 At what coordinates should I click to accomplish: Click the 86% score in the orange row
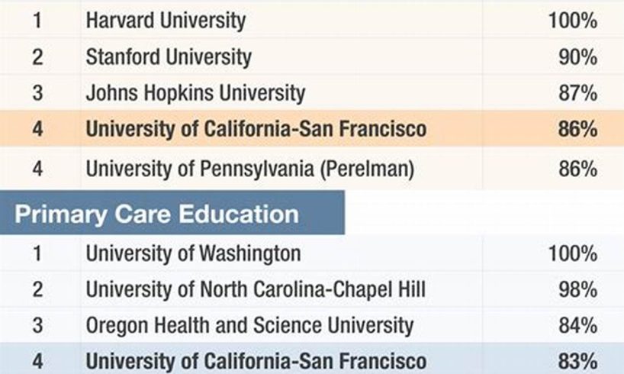[x=577, y=129]
